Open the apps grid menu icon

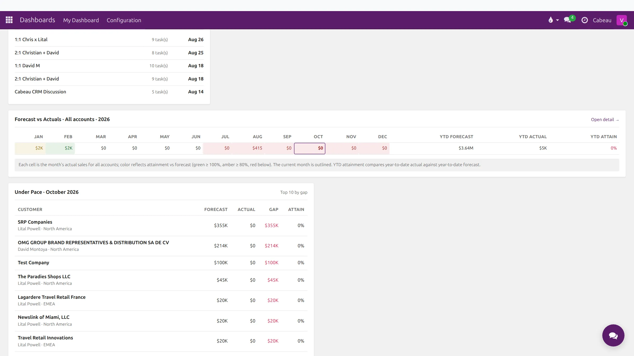tap(9, 20)
